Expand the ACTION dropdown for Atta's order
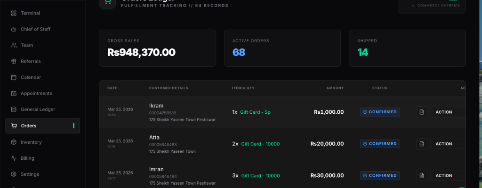This screenshot has height=188, width=482. (447, 144)
